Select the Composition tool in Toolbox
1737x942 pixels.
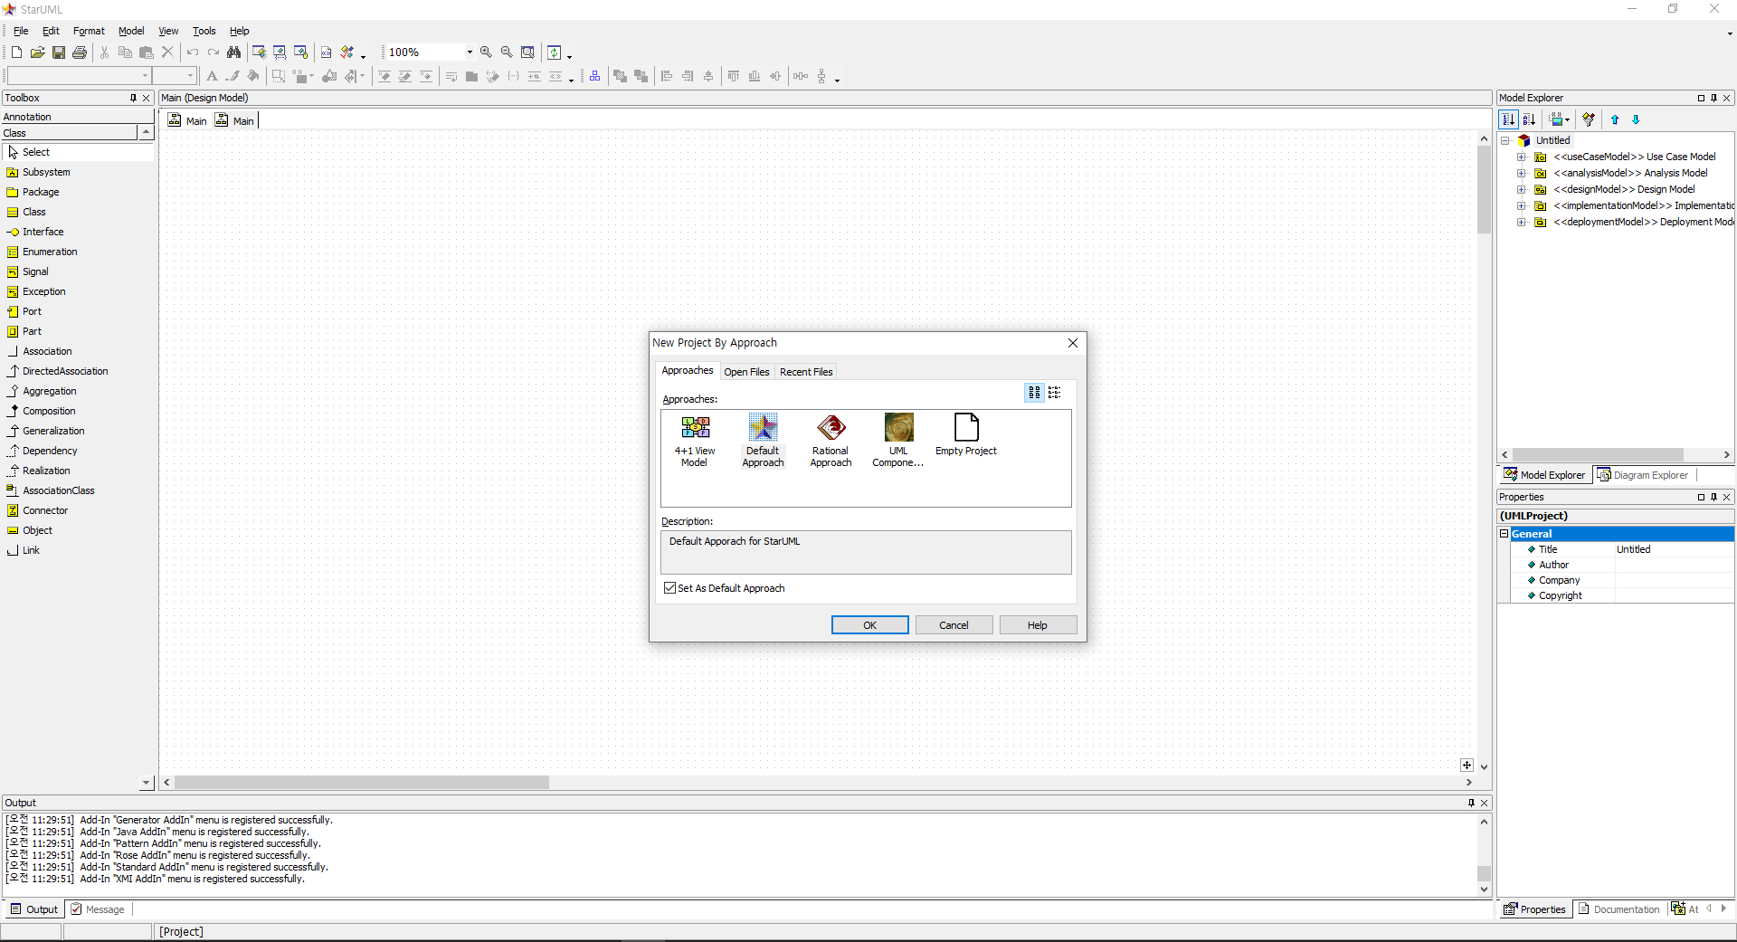tap(49, 411)
